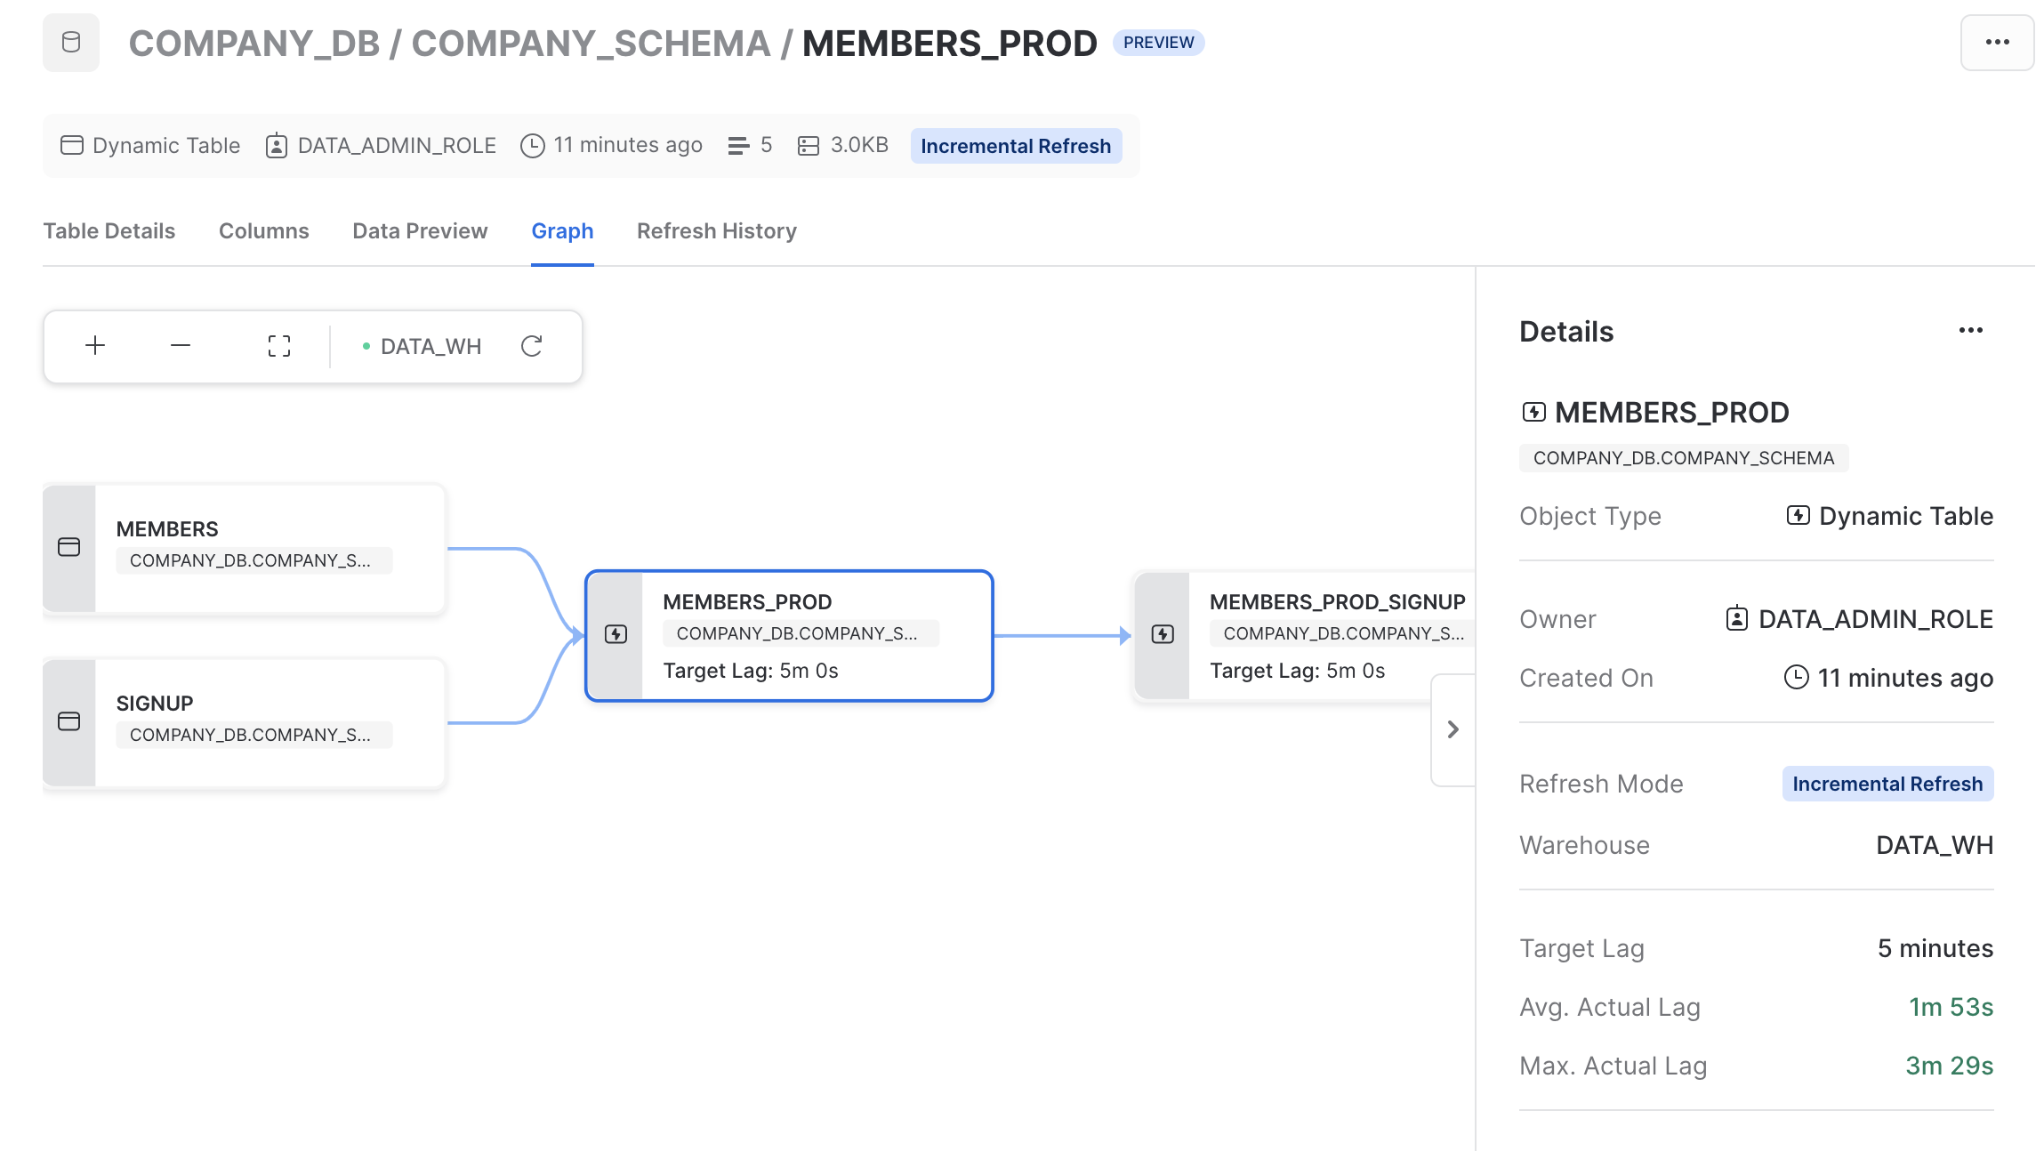
Task: Switch to the Refresh History tab
Action: click(718, 230)
